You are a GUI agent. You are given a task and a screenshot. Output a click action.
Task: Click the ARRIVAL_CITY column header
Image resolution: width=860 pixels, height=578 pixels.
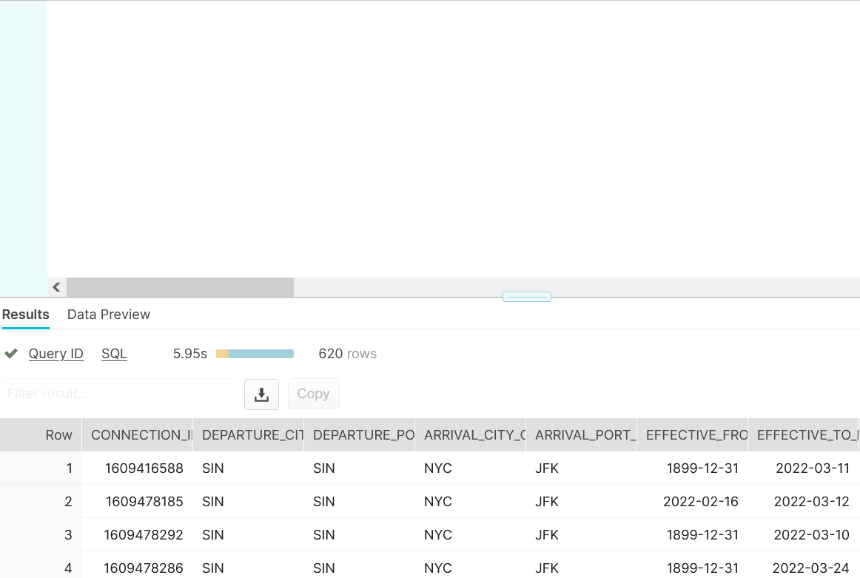pos(470,435)
